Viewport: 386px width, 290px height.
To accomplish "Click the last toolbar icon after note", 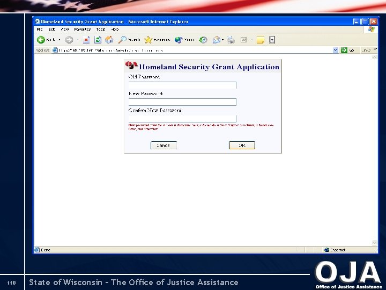I will pos(272,40).
